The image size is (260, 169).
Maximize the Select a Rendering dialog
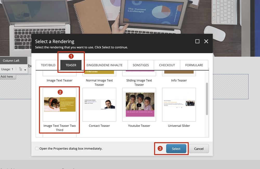[x=197, y=41]
